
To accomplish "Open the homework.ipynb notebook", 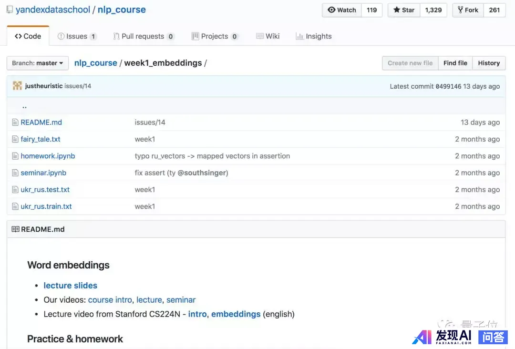I will coord(48,156).
